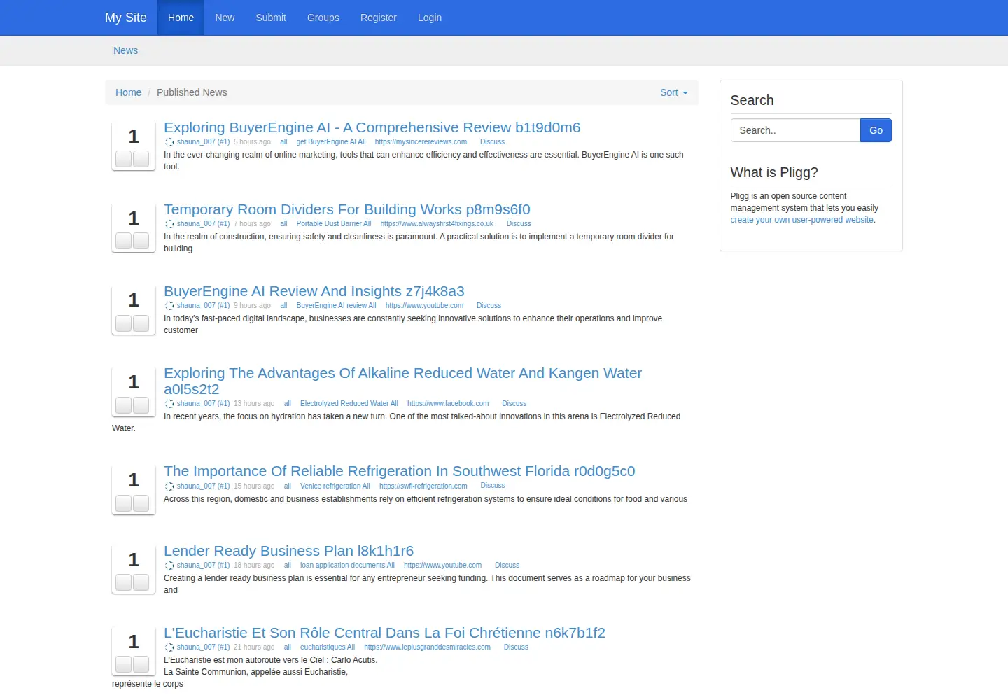Click shauna_007 avatar icon under Exploring BuyerEngine AI post
1008x700 pixels.
point(169,142)
